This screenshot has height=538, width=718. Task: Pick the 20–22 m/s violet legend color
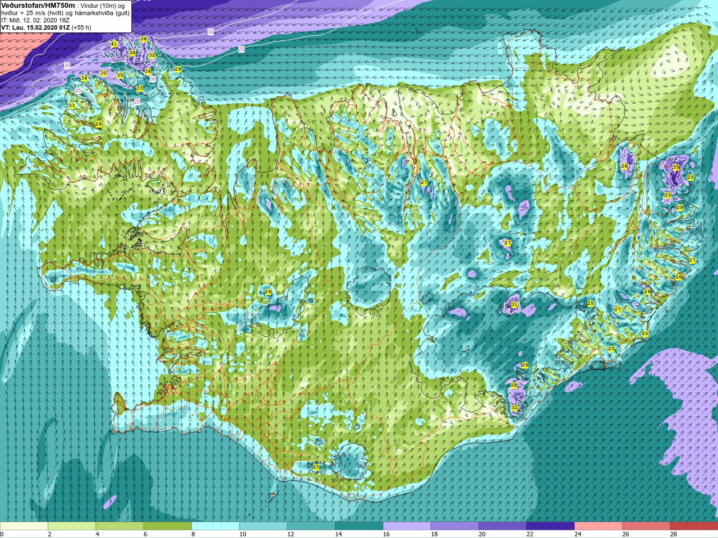(502, 526)
